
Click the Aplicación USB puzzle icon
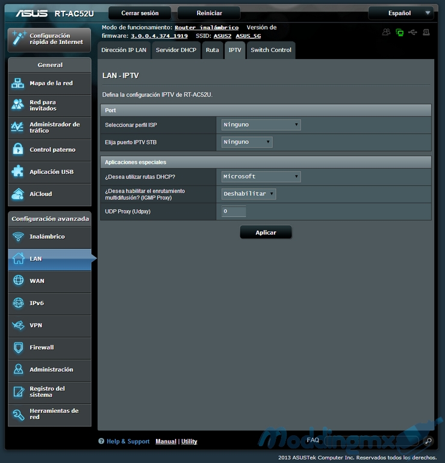pos(17,171)
